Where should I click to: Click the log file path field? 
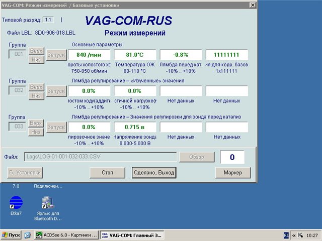pos(100,157)
